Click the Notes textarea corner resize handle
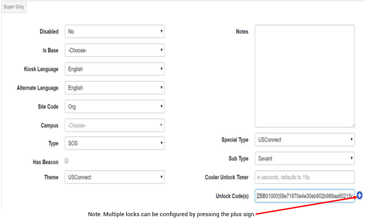Viewport: 365px width, 221px height. coord(353,125)
